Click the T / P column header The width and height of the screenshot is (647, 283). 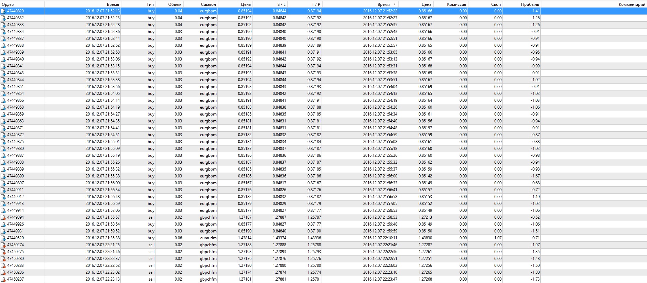point(304,4)
